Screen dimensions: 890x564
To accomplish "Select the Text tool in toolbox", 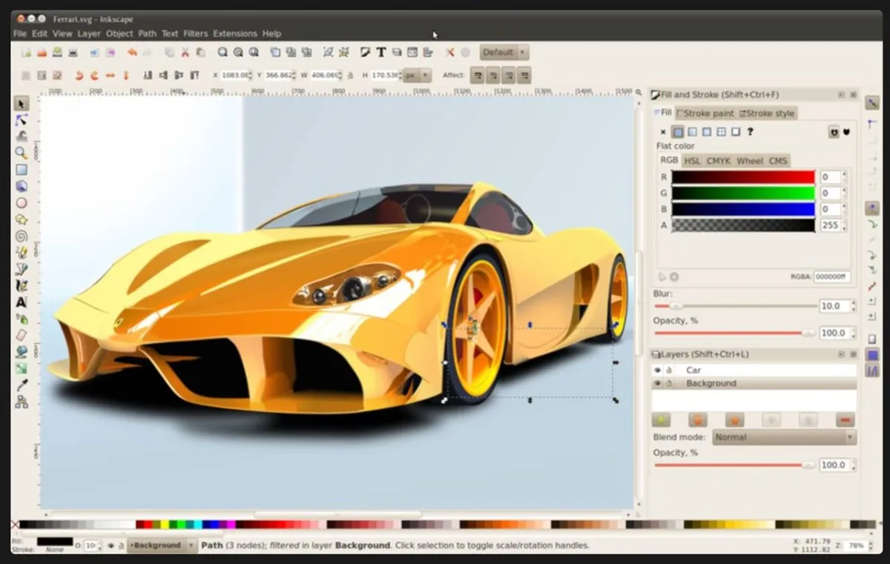I will tap(22, 302).
